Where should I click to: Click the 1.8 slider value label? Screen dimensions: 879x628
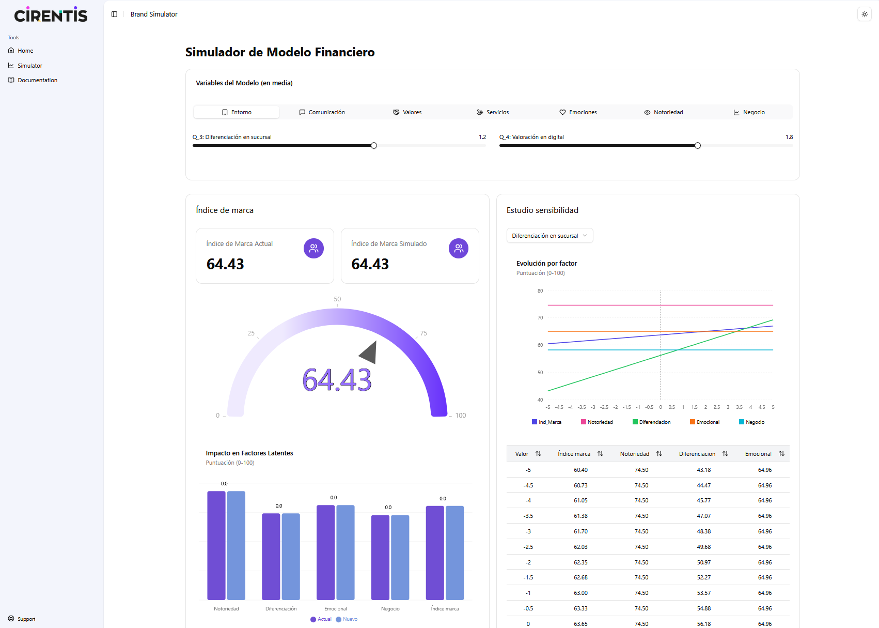tap(789, 137)
